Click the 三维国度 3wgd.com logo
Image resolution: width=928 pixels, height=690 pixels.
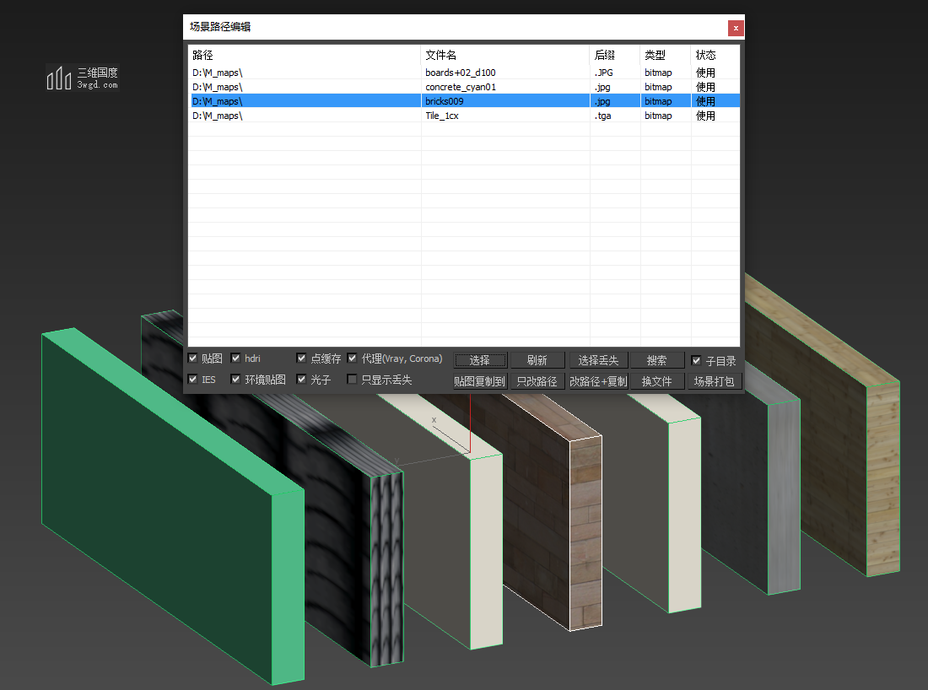(83, 78)
